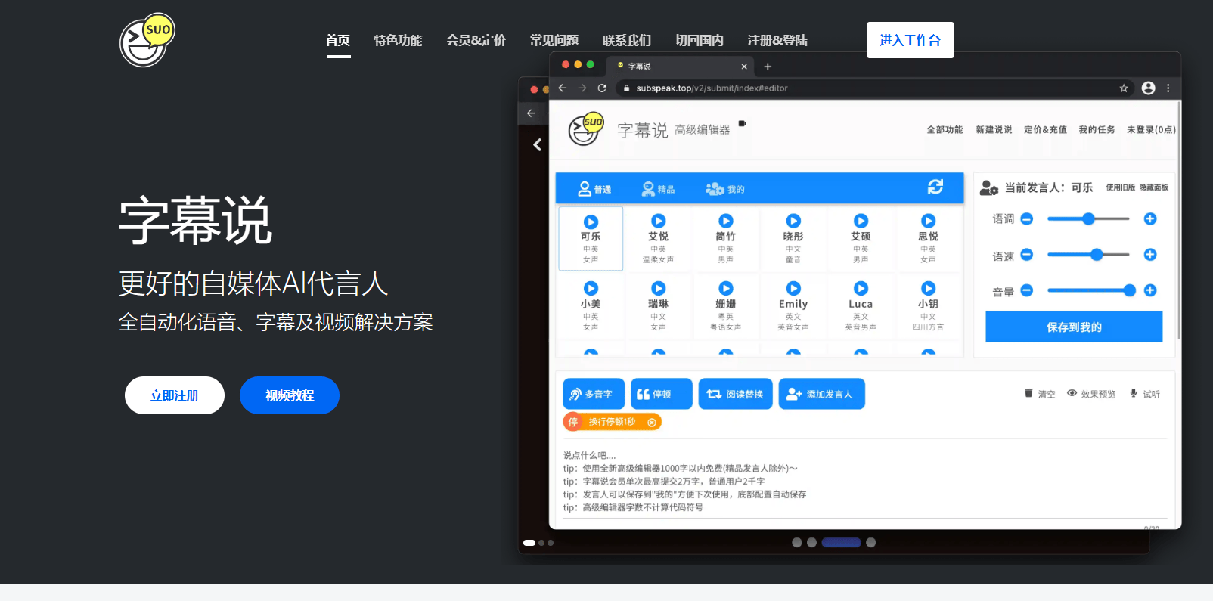This screenshot has height=601, width=1213.
Task: Click the 语速 slider track
Action: 1088,255
